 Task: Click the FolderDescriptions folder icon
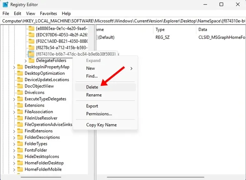[x=20, y=137]
